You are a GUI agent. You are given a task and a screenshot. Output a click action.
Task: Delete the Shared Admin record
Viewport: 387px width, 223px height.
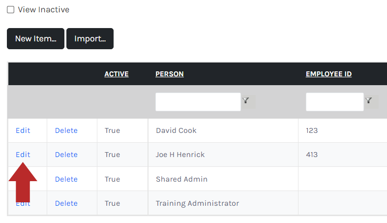pyautogui.click(x=66, y=179)
